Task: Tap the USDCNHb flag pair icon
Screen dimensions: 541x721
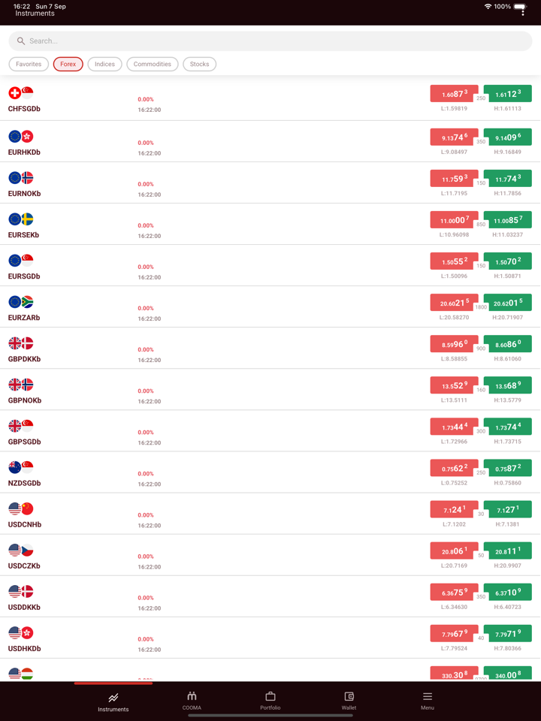Action: click(21, 508)
